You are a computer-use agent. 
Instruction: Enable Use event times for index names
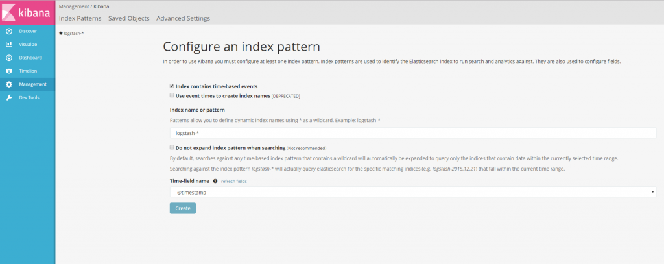pos(172,95)
